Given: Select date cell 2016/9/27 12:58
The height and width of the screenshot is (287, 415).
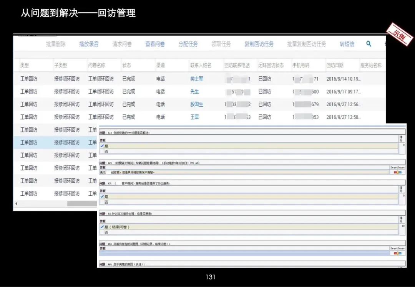Looking at the screenshot, I should [x=344, y=117].
